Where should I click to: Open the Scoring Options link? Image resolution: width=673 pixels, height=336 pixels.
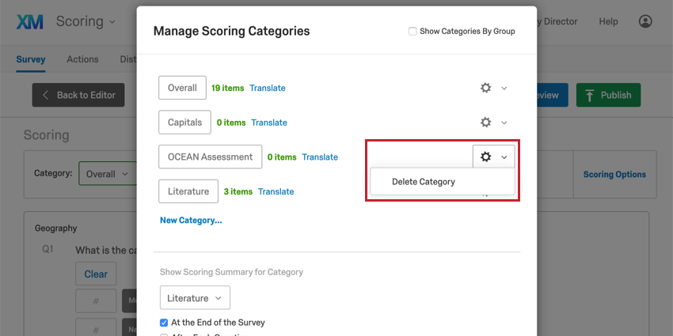click(x=614, y=175)
